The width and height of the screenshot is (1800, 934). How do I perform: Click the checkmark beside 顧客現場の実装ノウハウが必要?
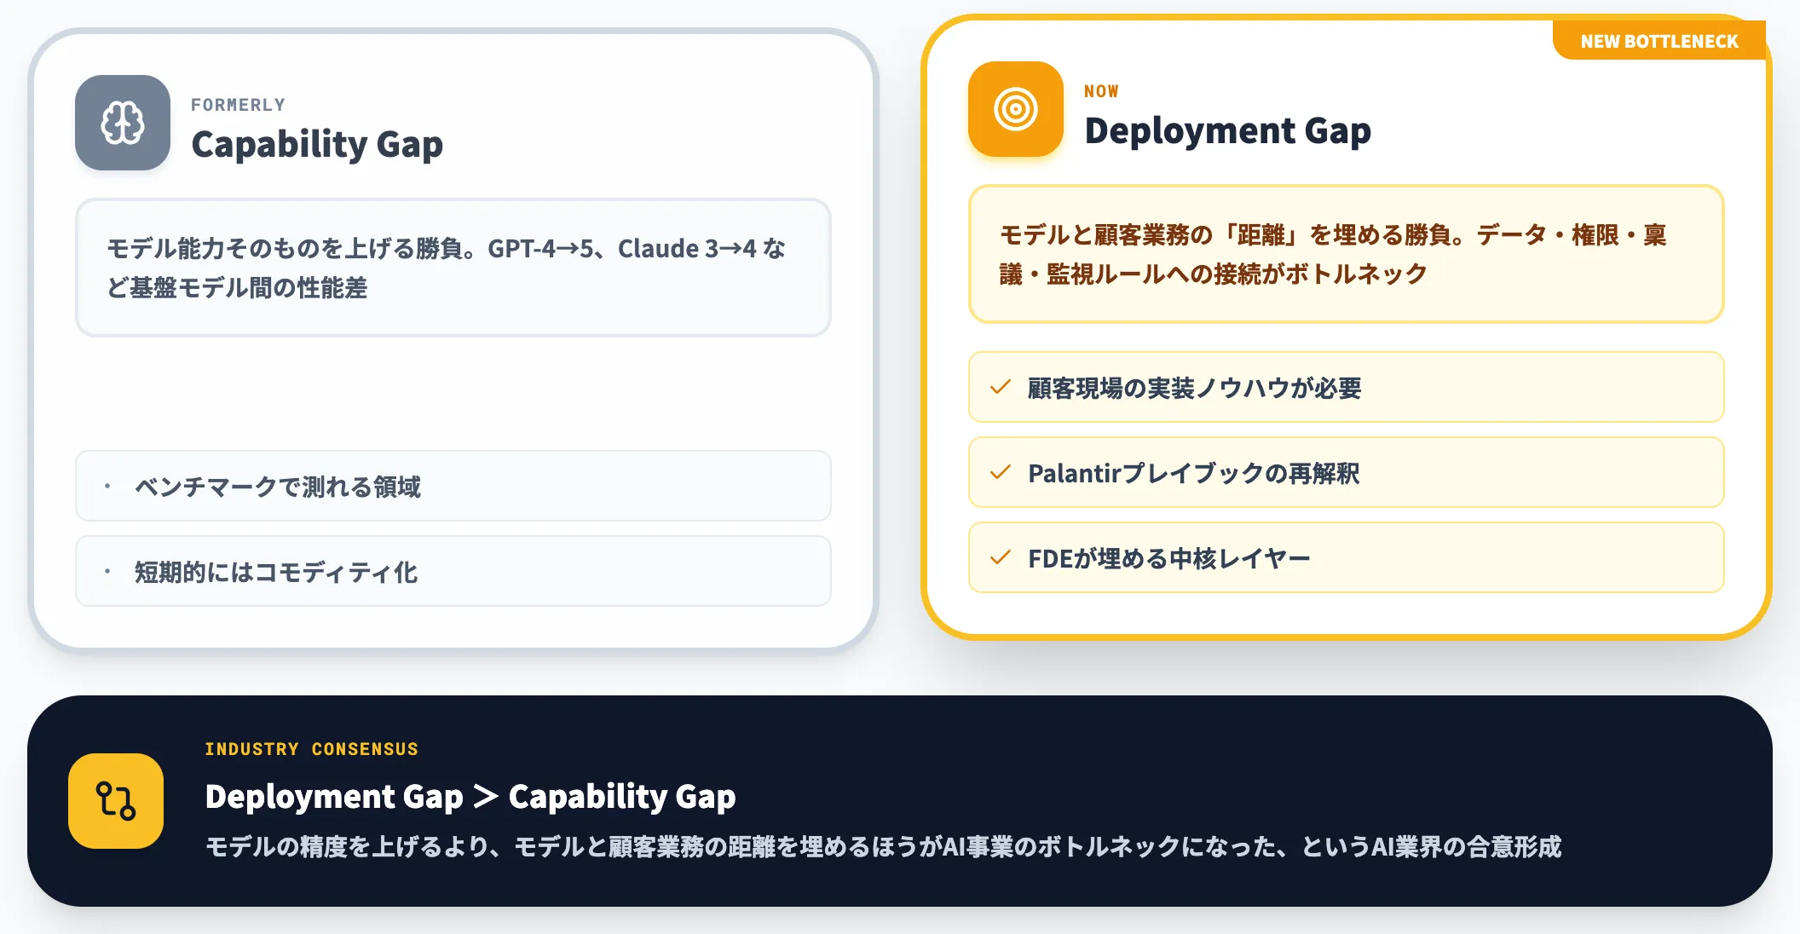pos(1001,387)
